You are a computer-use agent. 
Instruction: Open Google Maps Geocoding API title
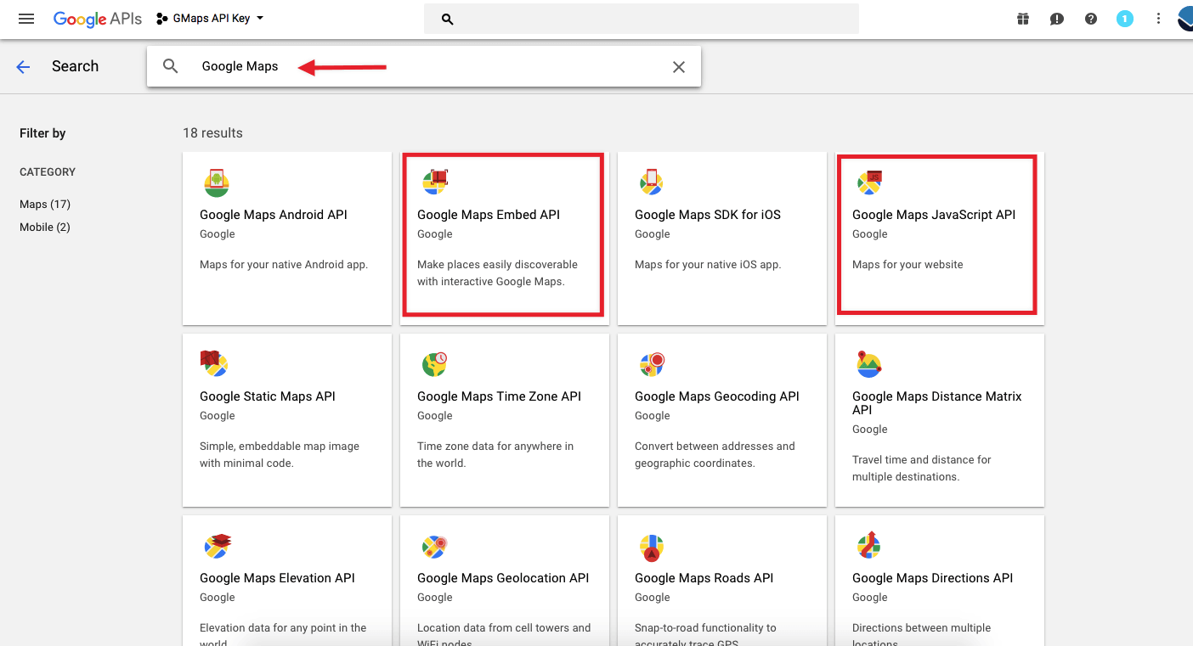(717, 396)
